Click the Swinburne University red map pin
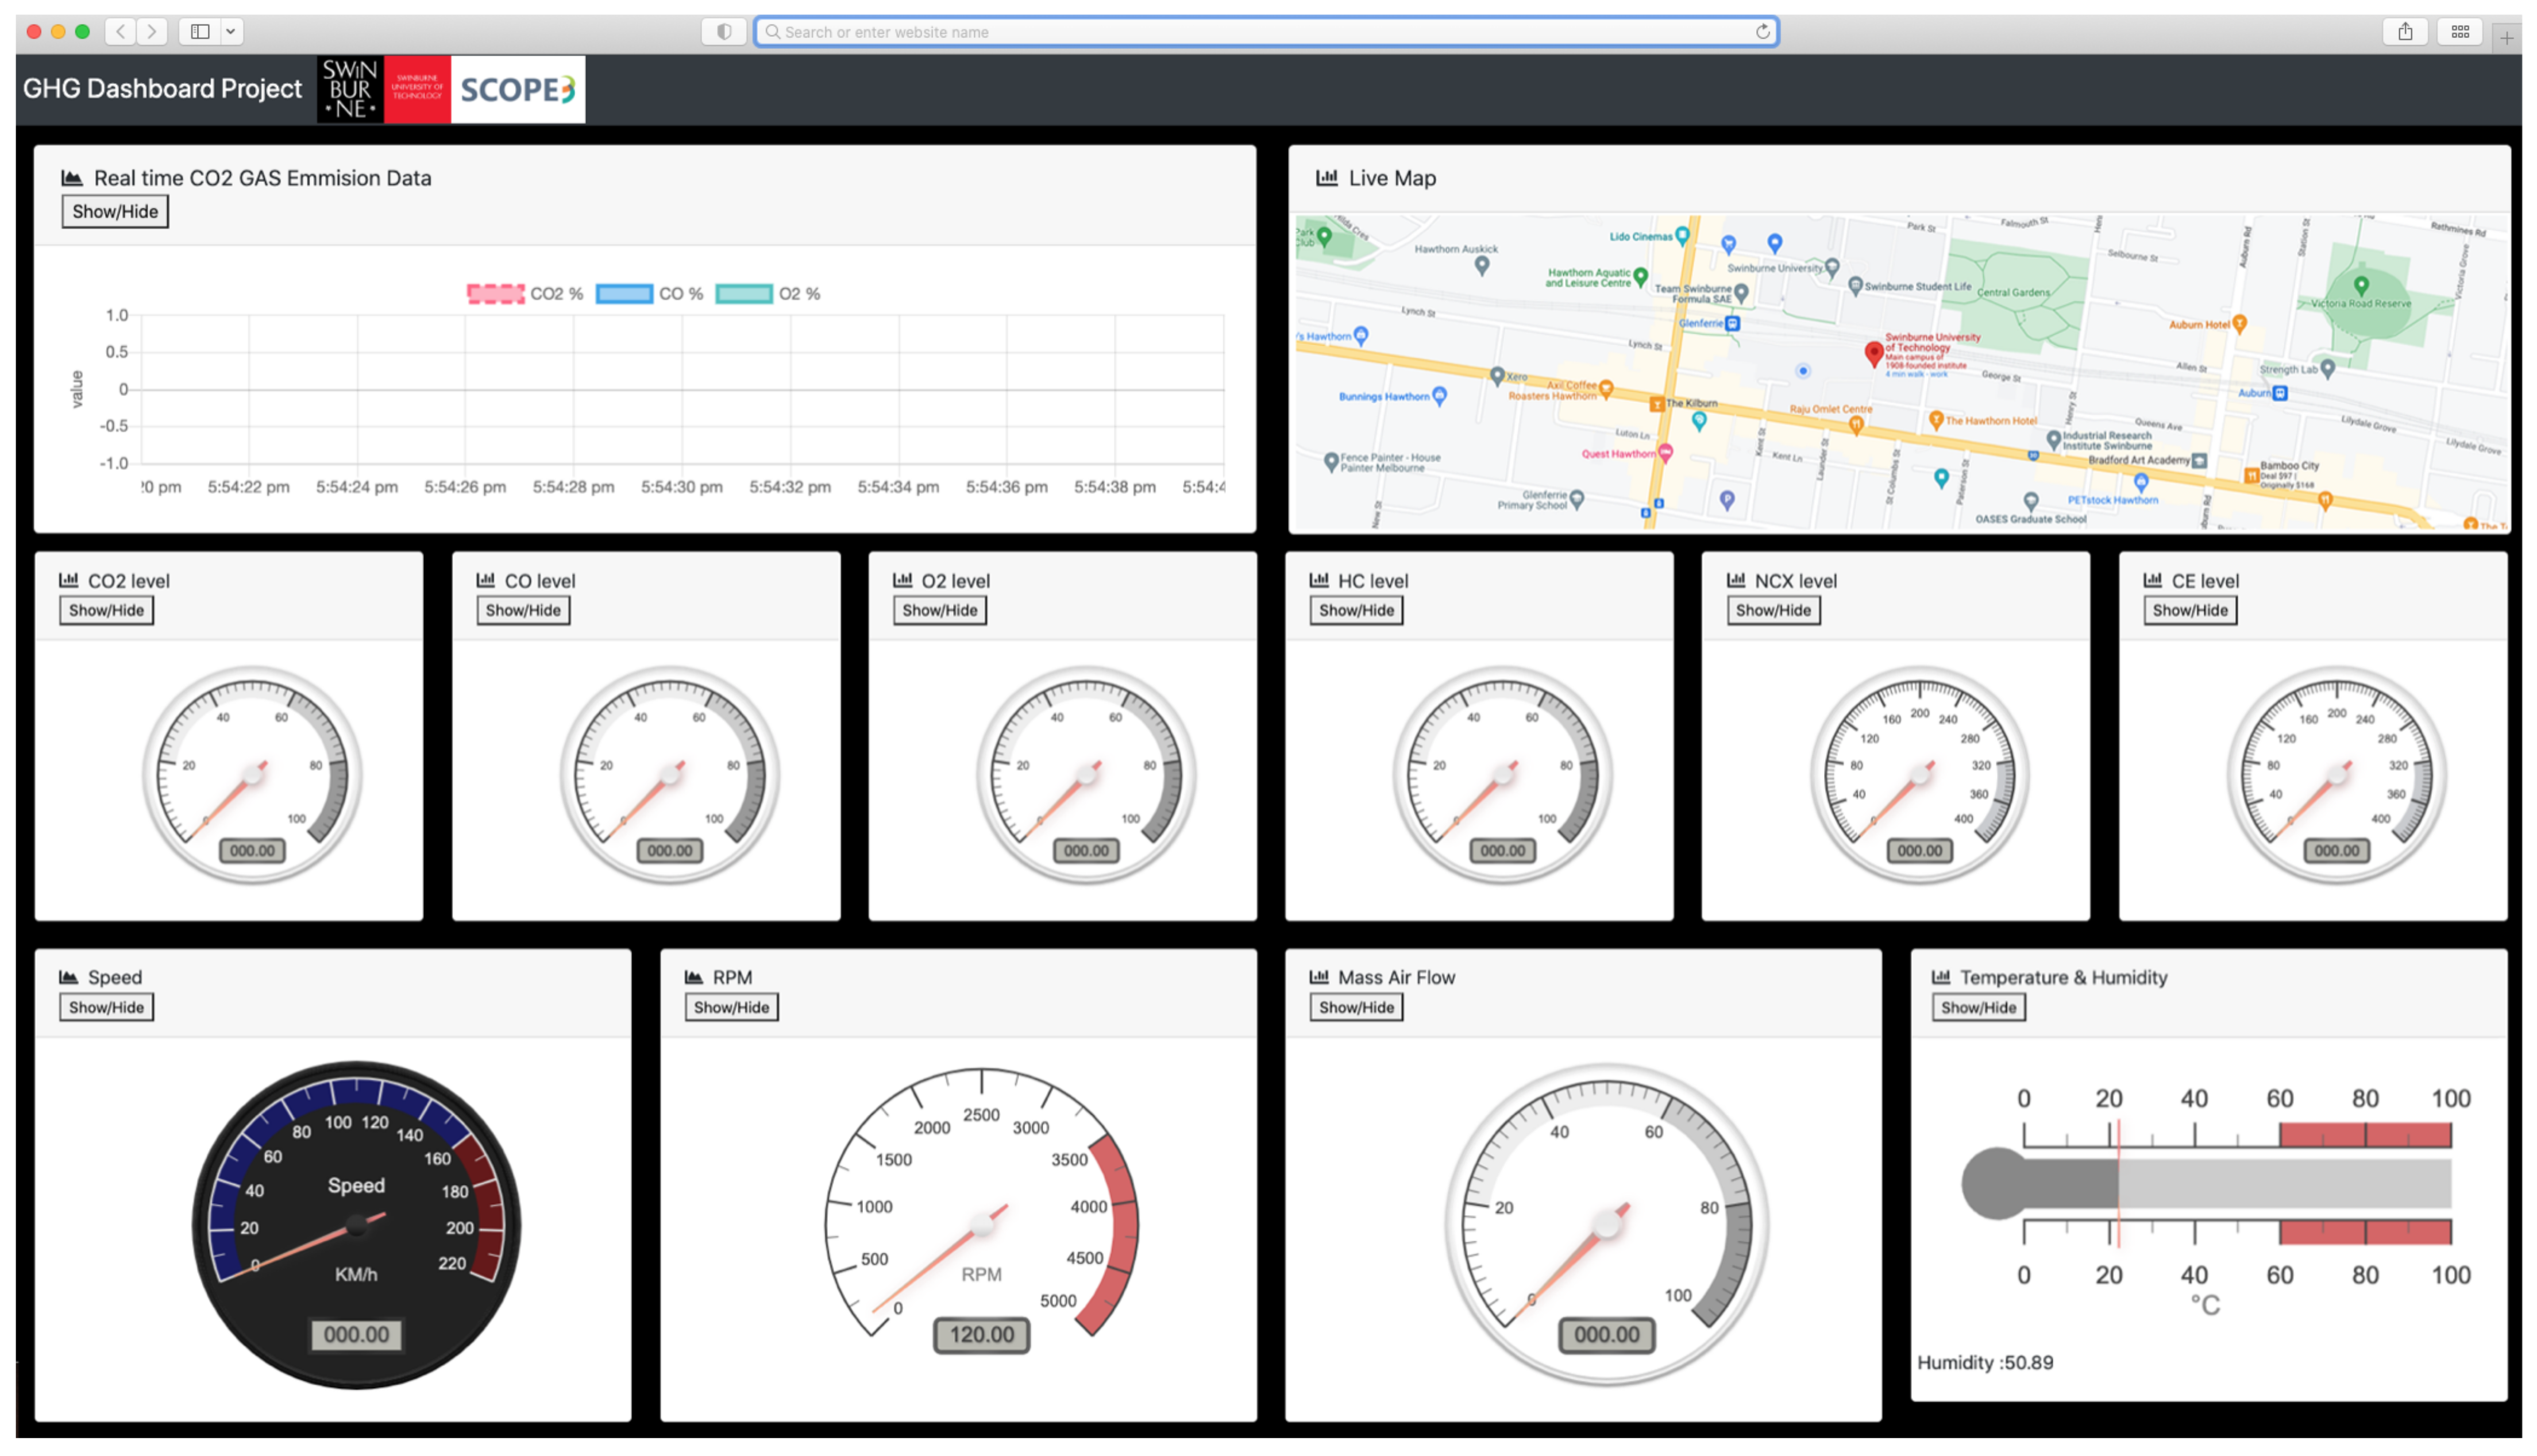2537x1456 pixels. tap(1873, 353)
